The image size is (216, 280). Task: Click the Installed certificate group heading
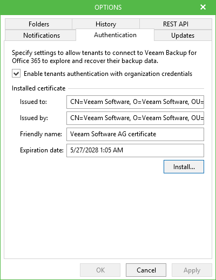(x=38, y=88)
